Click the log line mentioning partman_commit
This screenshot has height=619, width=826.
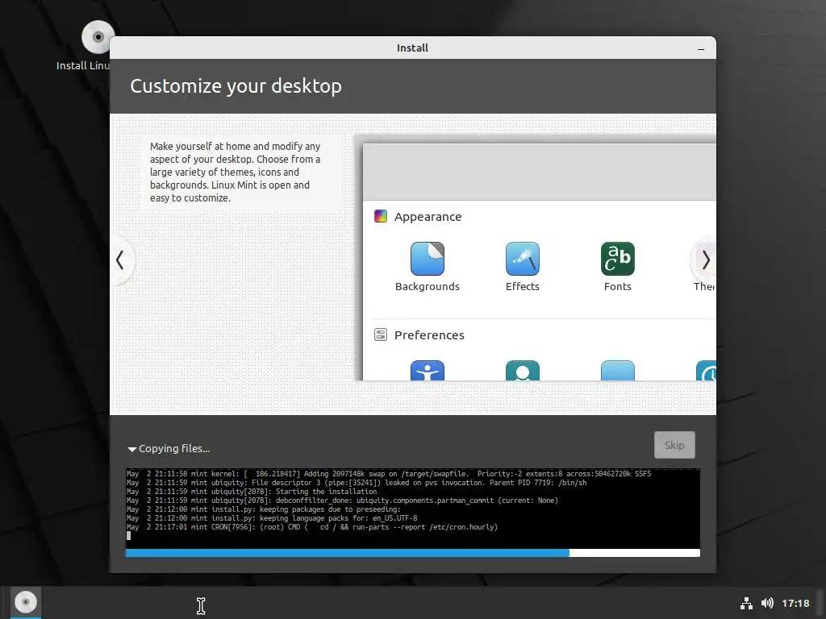[x=342, y=500]
